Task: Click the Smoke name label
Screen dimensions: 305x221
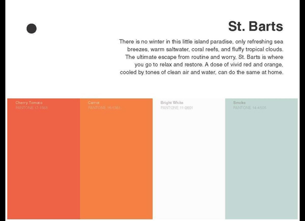Action: coord(239,103)
